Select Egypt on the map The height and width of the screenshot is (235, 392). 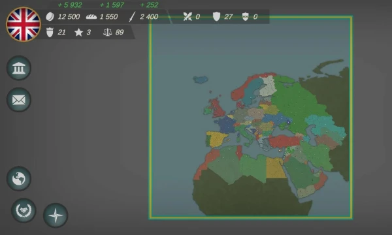[x=275, y=168]
